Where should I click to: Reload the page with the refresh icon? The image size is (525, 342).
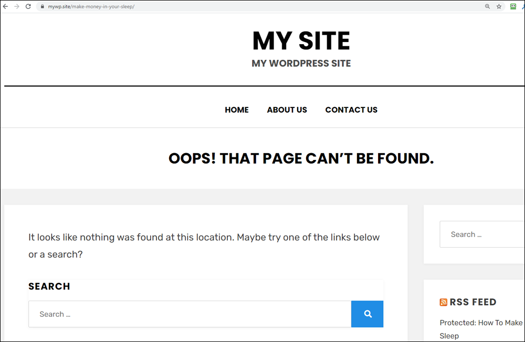click(28, 6)
